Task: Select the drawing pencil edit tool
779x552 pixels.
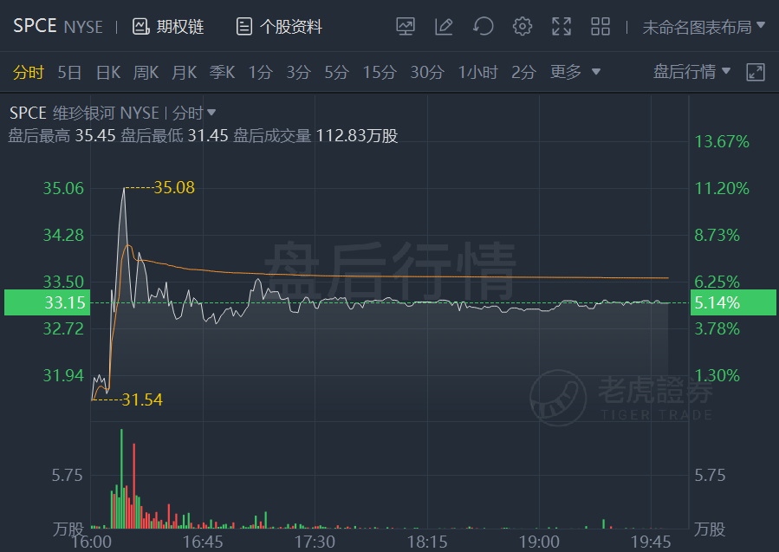Action: coord(444,26)
